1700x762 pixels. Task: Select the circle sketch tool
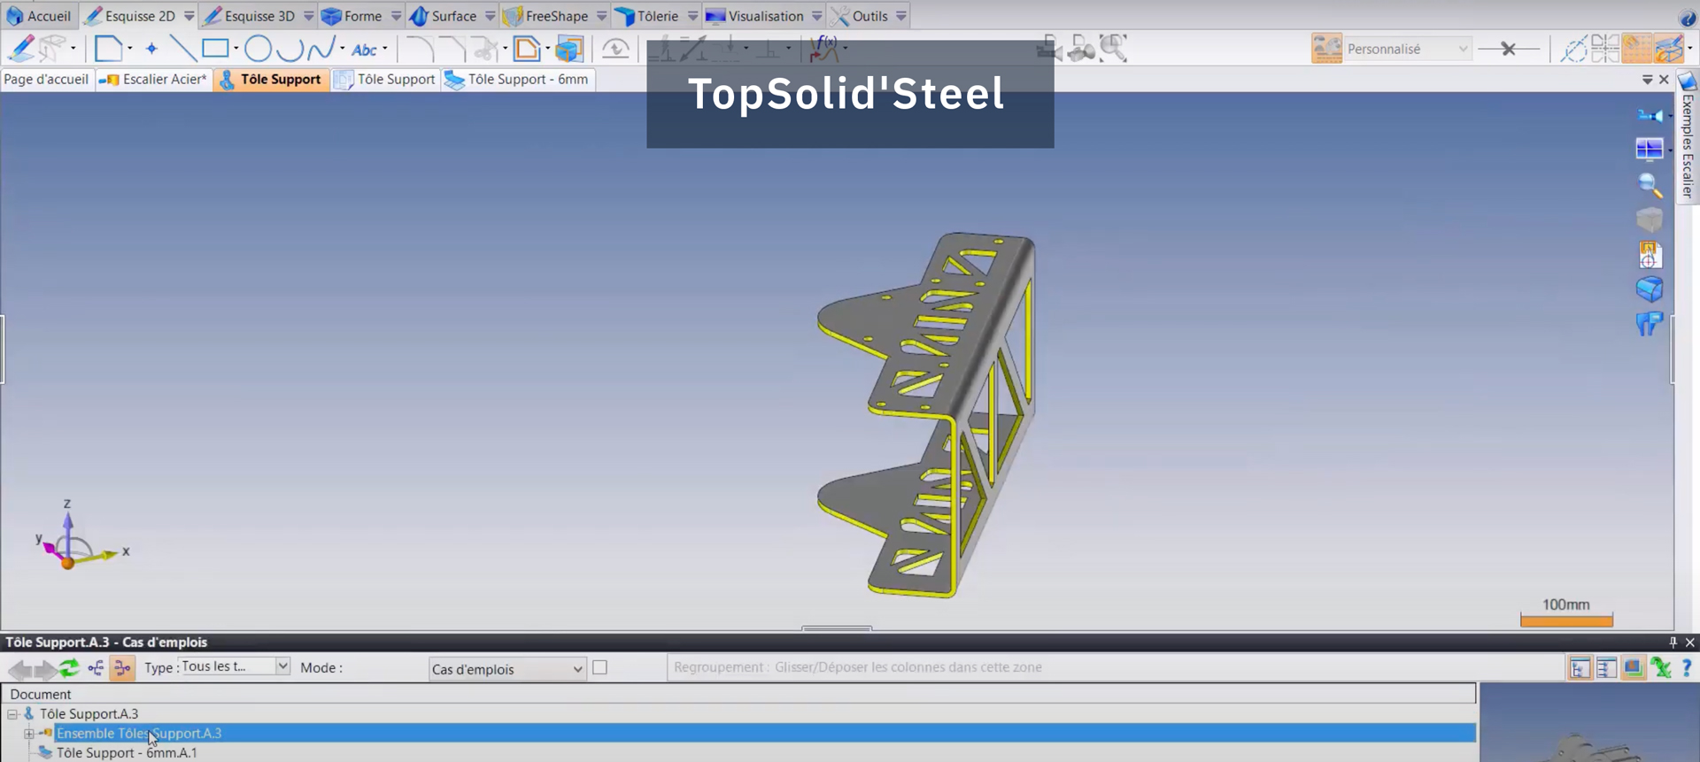(258, 49)
